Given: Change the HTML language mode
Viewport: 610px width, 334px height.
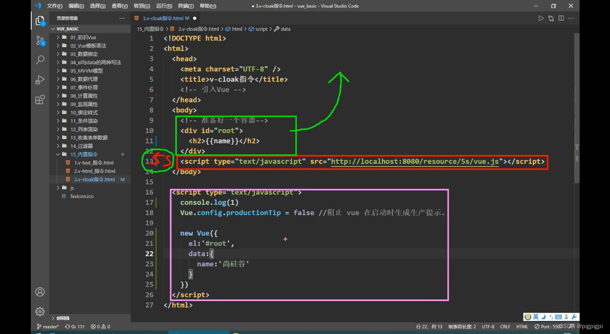Looking at the screenshot, I should click(522, 326).
